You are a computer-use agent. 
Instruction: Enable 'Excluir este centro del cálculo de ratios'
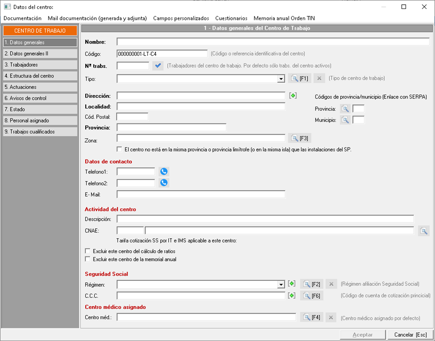(87, 251)
